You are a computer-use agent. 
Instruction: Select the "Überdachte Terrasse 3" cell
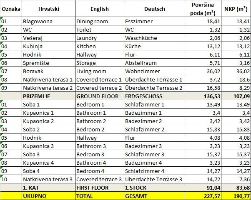153,179
